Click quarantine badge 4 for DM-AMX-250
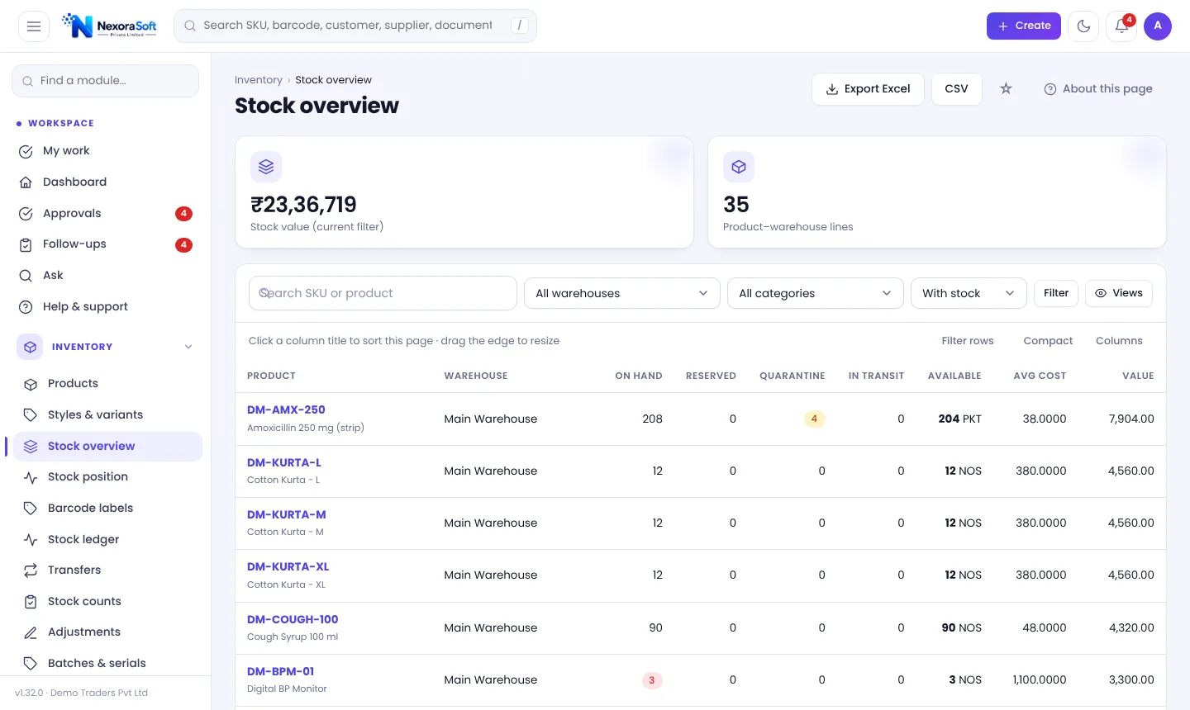1190x710 pixels. click(x=814, y=419)
